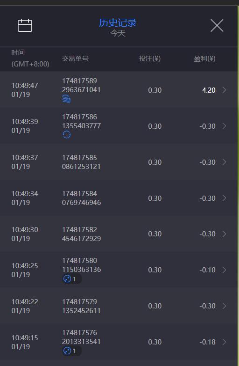
Task: Show details arrow for 10:49:22 record
Action: click(x=224, y=306)
